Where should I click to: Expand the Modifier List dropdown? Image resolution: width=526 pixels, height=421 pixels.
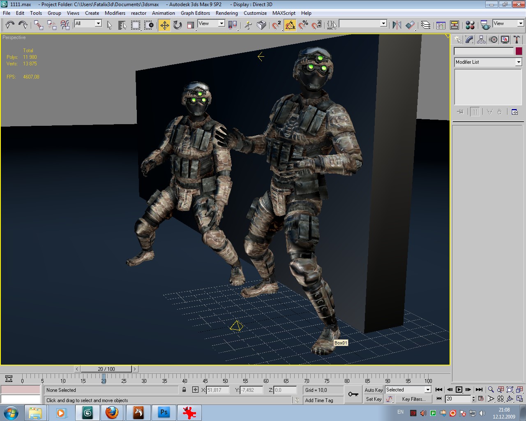[x=518, y=62]
